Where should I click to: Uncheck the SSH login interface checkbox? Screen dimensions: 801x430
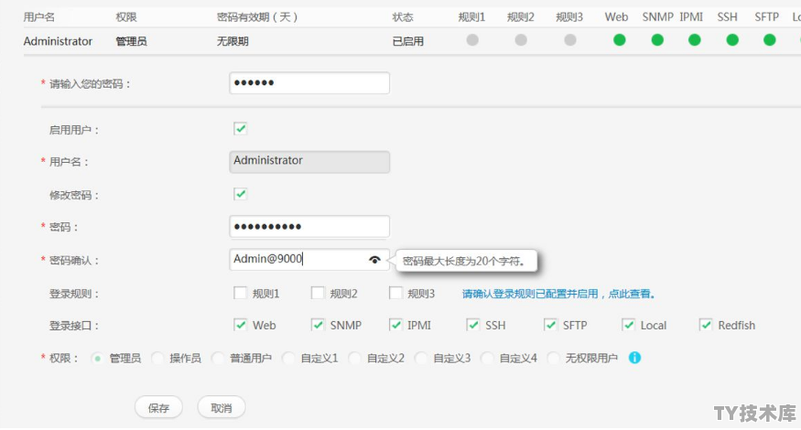click(473, 325)
